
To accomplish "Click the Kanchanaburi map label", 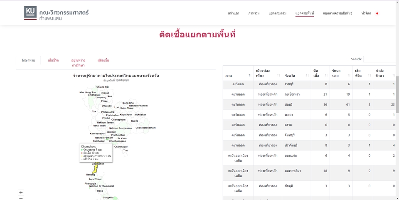I will tap(97, 133).
